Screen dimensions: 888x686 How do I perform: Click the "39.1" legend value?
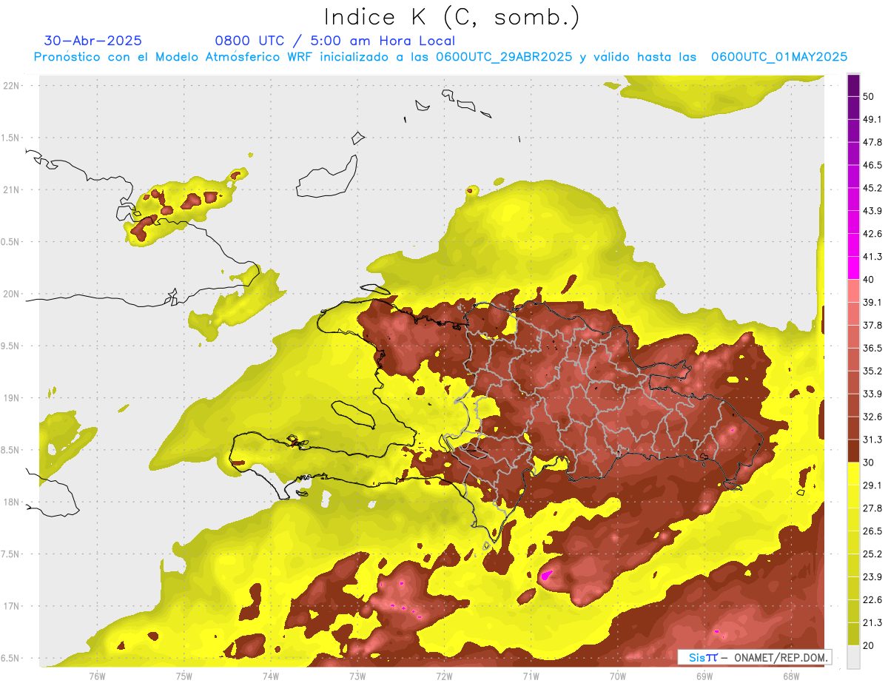[x=872, y=302]
